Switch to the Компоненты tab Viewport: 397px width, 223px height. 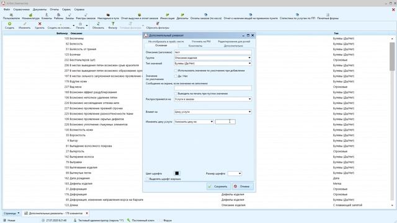(x=195, y=46)
